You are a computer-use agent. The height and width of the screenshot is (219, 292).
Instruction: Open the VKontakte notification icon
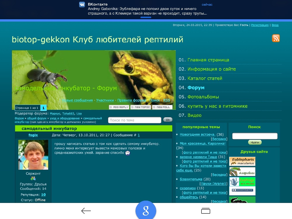(x=82, y=5)
